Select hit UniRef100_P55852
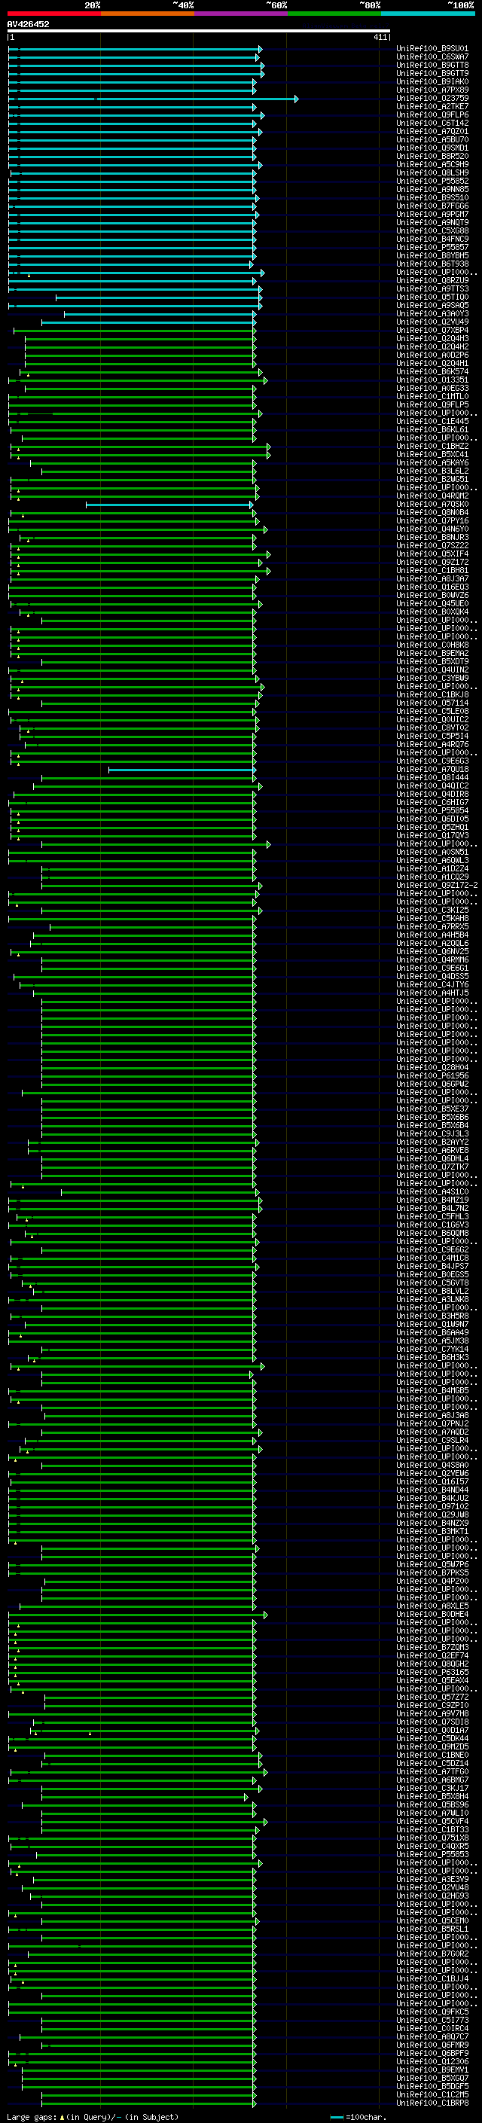This screenshot has width=482, height=2123. [x=432, y=181]
